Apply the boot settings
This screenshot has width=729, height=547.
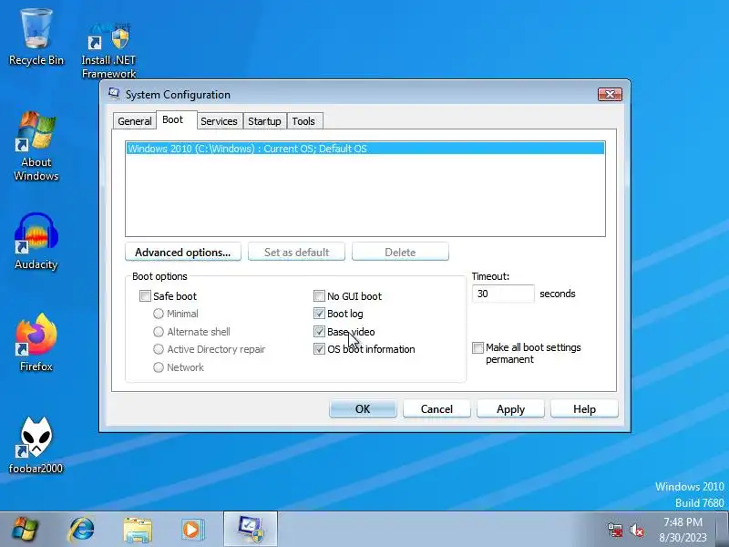[x=510, y=408]
